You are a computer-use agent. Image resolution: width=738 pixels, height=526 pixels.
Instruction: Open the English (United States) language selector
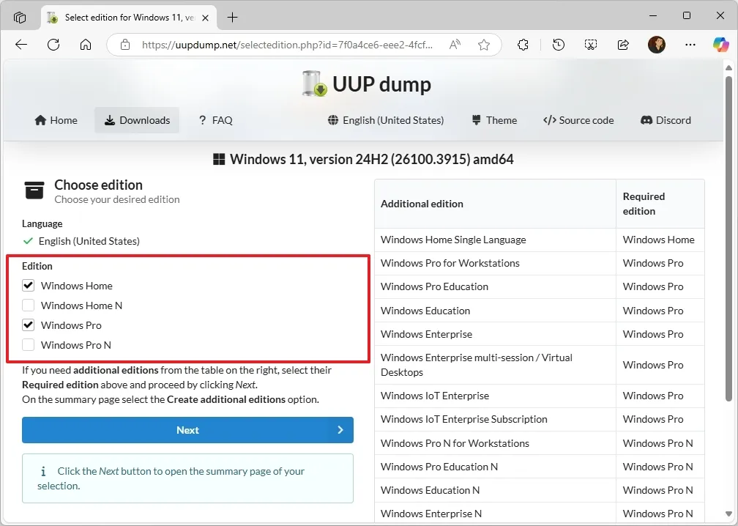[x=384, y=120]
